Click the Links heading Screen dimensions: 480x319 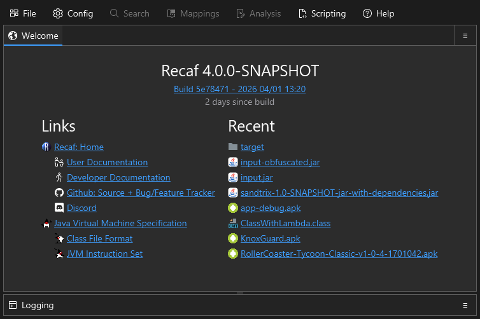click(x=59, y=126)
